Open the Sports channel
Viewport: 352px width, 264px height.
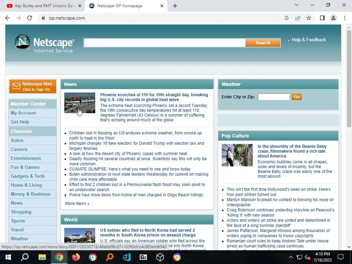point(18,221)
